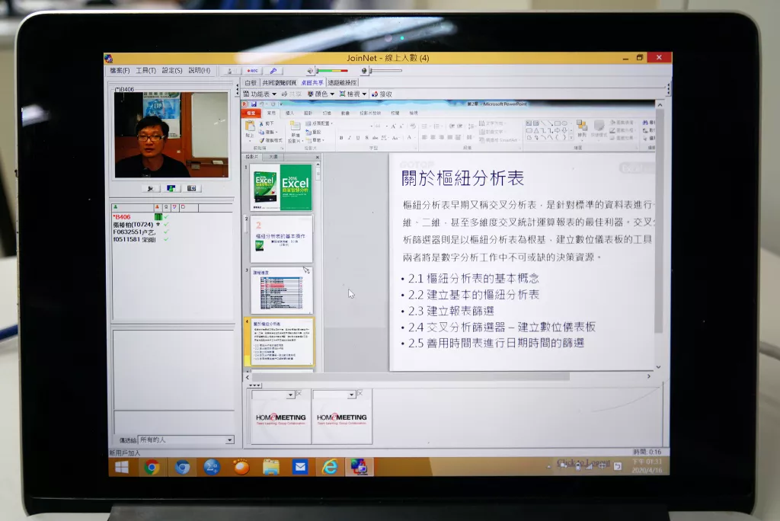Screen dimensions: 780x521
Task: Start recording with the REC button
Action: pyautogui.click(x=253, y=71)
